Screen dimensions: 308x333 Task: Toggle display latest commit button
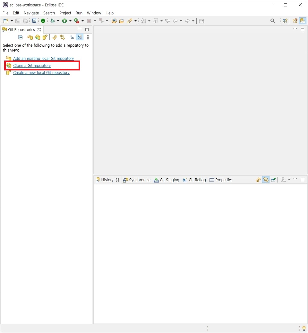click(80, 37)
